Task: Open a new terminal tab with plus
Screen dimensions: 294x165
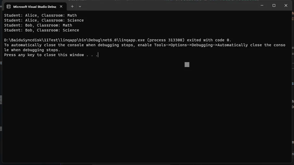Action: coord(72,6)
